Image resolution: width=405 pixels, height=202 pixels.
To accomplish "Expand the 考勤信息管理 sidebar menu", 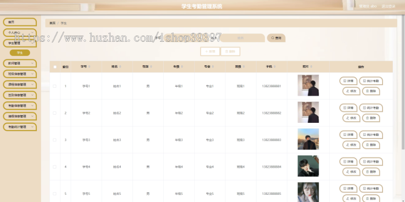I will tap(20, 106).
